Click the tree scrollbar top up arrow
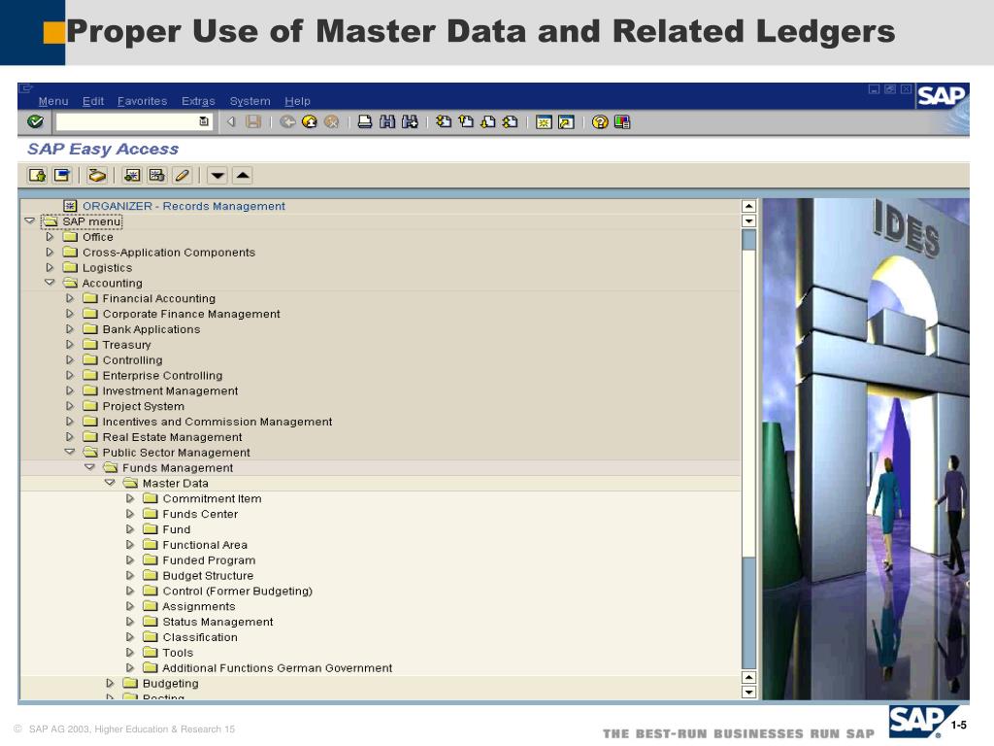 click(x=748, y=206)
